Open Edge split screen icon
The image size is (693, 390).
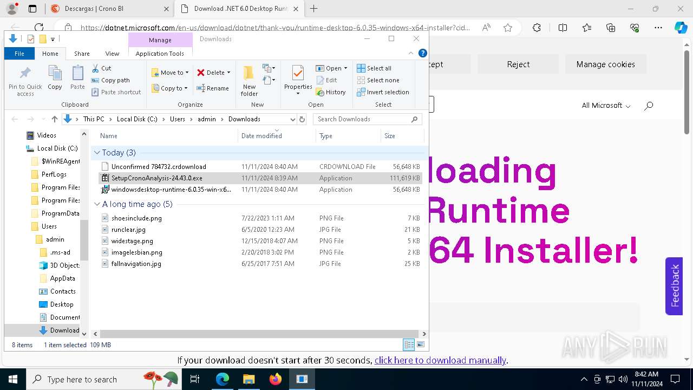(x=563, y=28)
